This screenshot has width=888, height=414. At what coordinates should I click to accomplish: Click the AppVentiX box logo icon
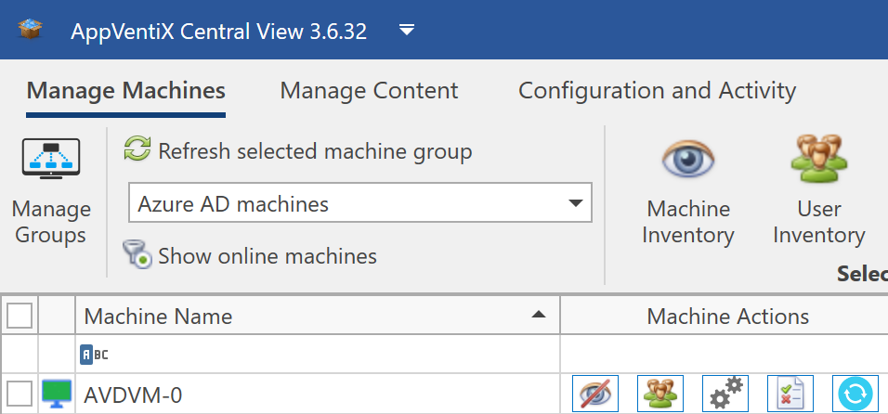pyautogui.click(x=33, y=31)
